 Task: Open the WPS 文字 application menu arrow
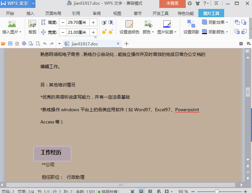pyautogui.click(x=33, y=3)
